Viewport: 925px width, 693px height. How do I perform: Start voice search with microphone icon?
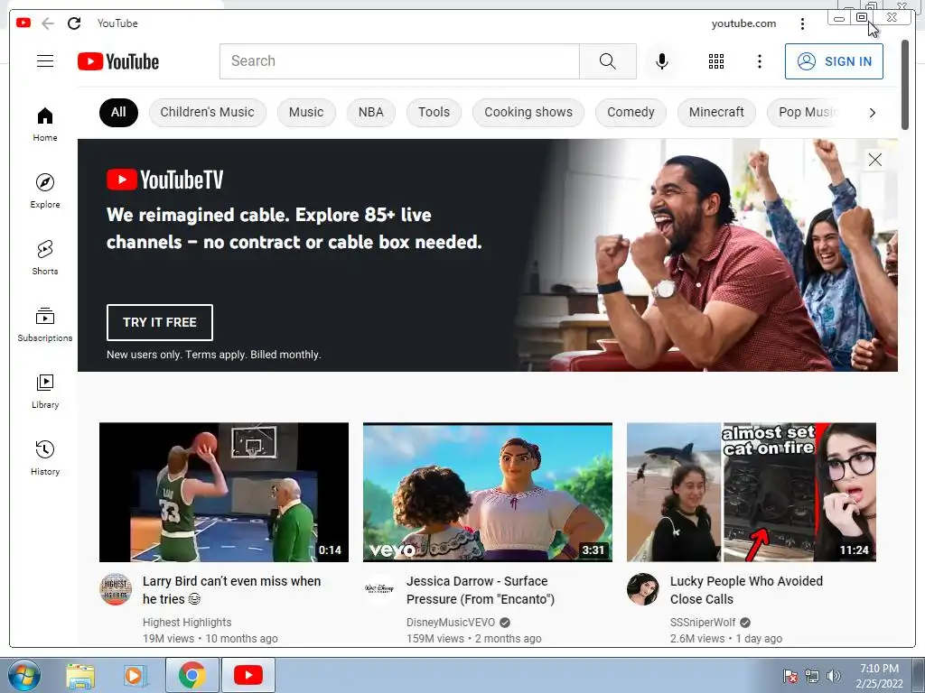[662, 61]
